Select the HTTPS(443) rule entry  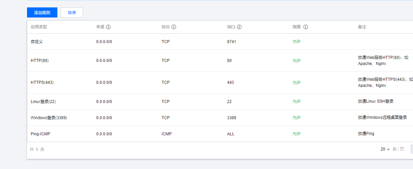coord(220,82)
